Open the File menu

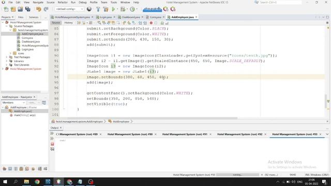(x=10, y=2)
